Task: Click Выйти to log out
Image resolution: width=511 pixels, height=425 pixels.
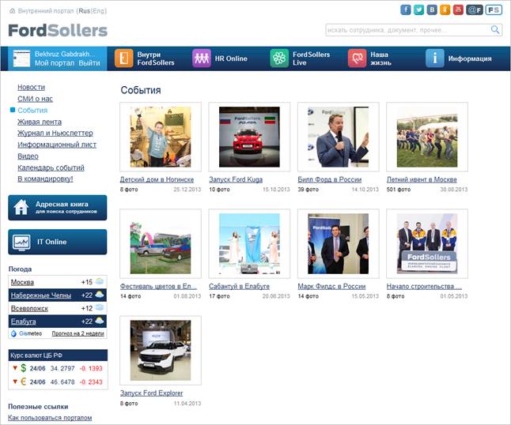Action: coord(89,63)
